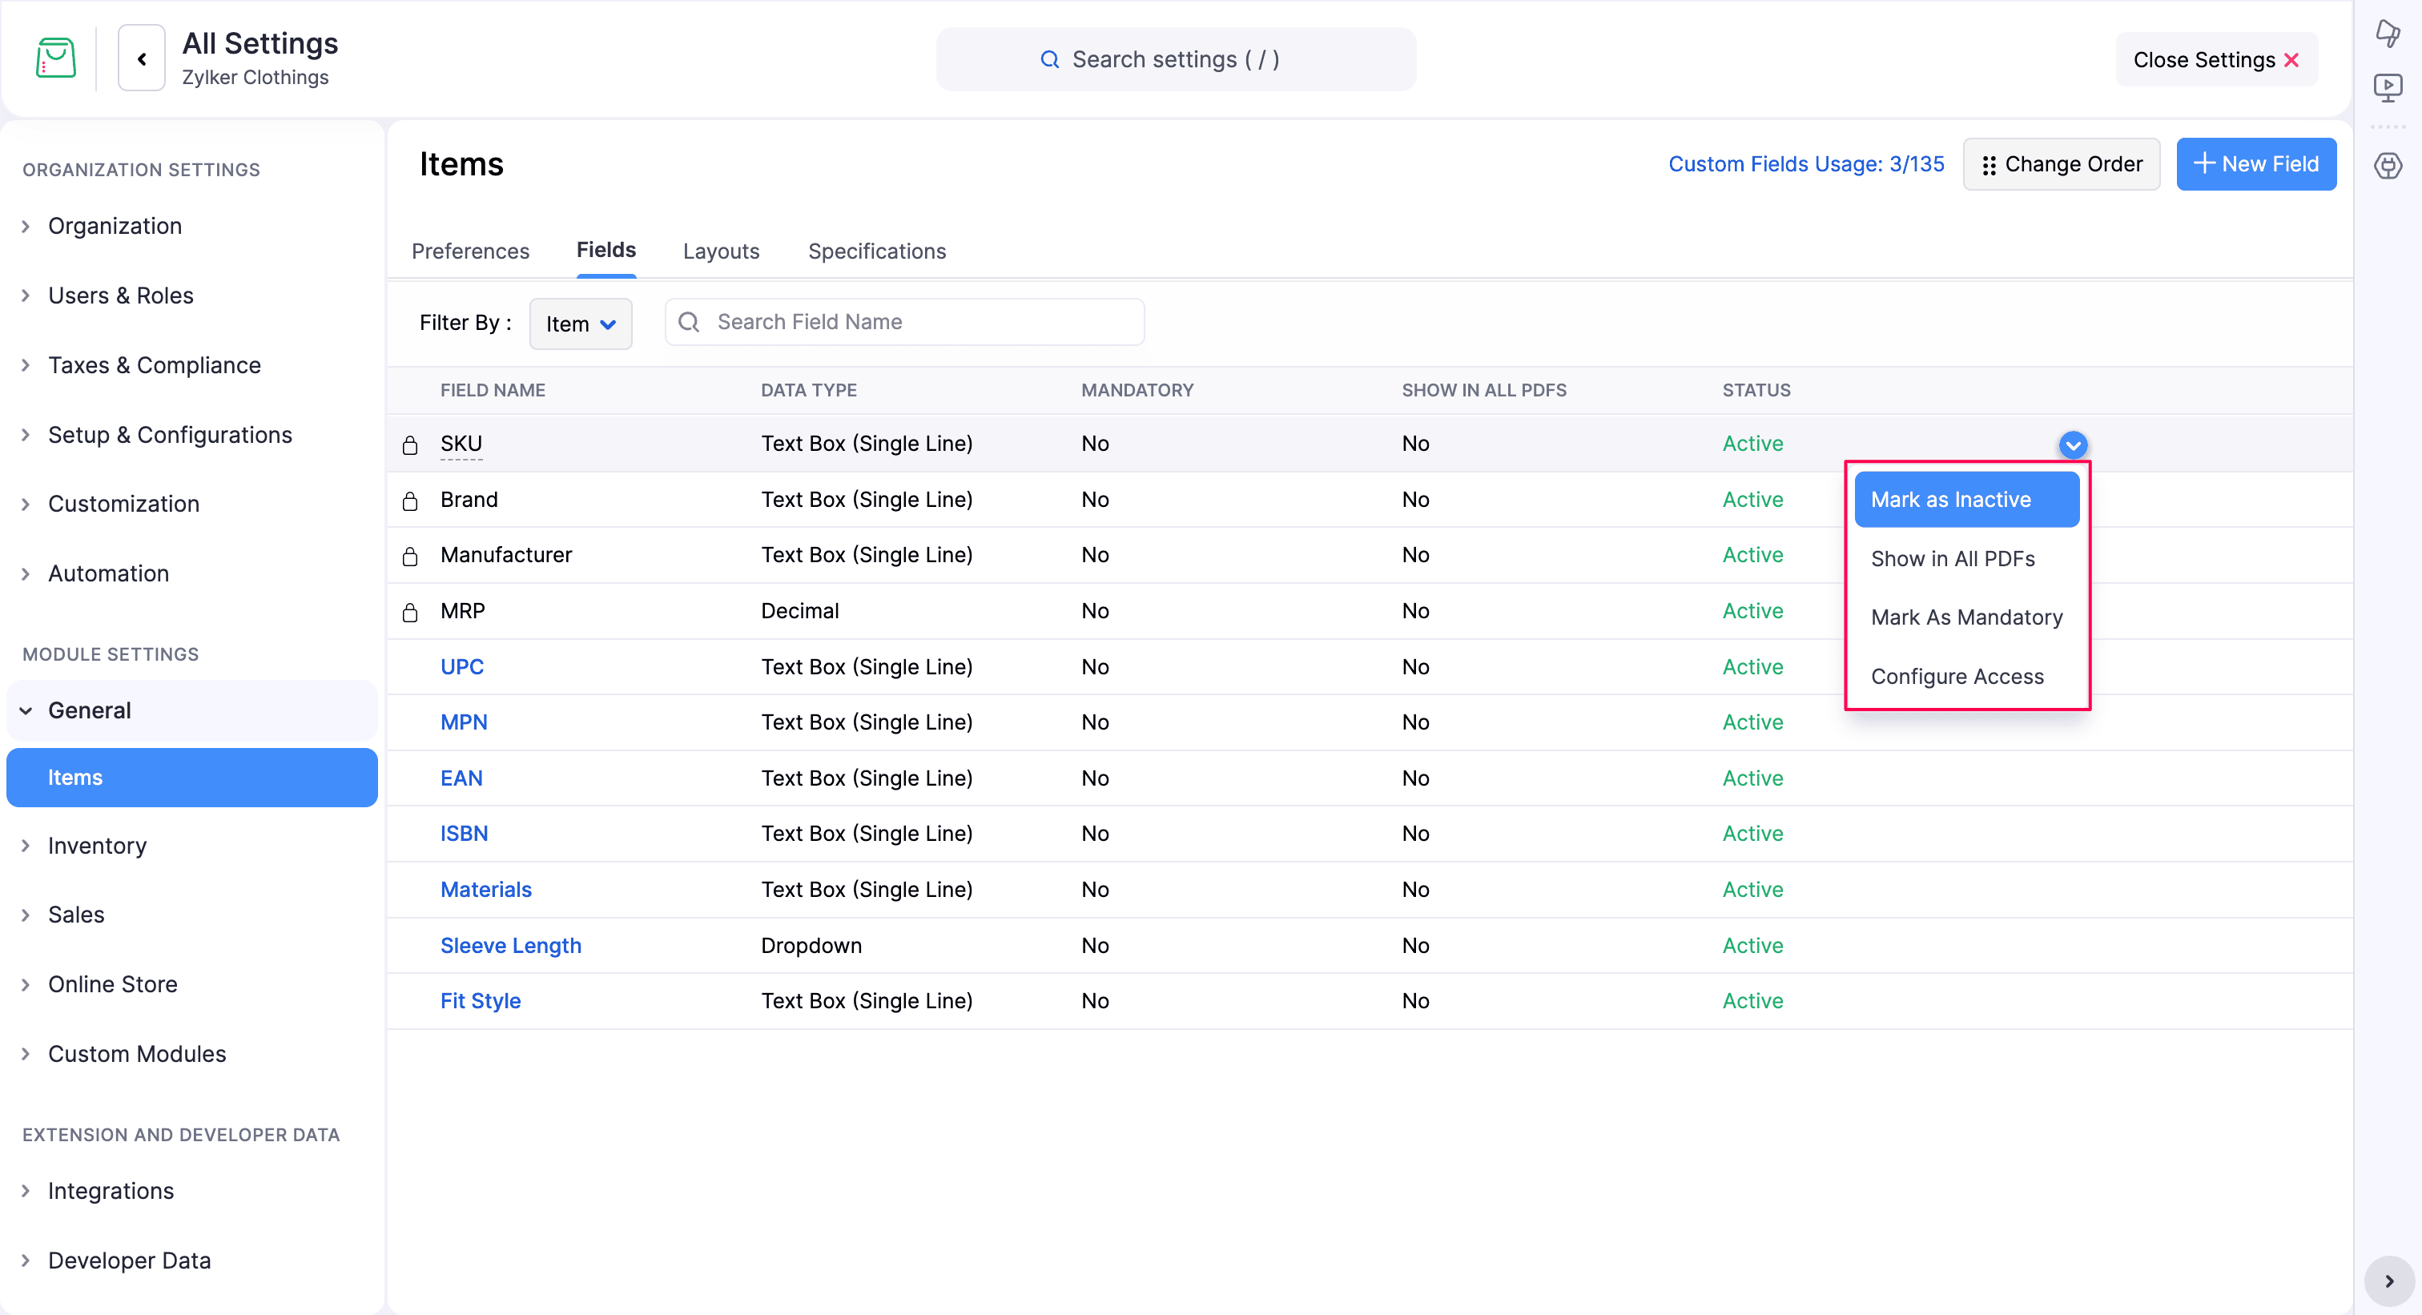Click the drag-dots icon on Change Order
2422x1315 pixels.
point(1989,166)
